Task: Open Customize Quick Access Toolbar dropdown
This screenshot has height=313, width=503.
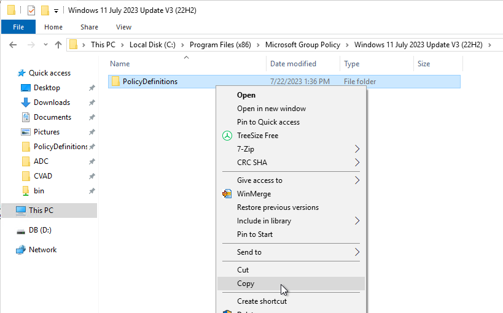Action: [56, 11]
